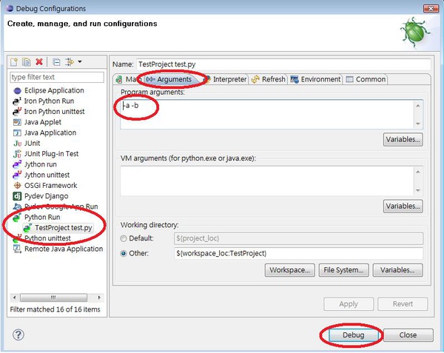This screenshot has height=353, width=444.
Task: Click VM arguments scroll up arrow
Action: pyautogui.click(x=418, y=172)
